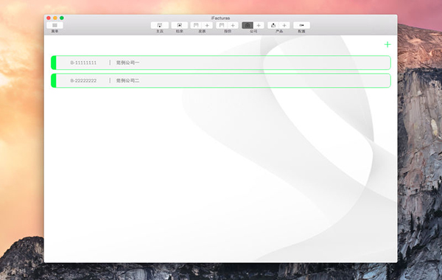Show the 发票 invoices list icon
This screenshot has height=280, width=442.
point(196,25)
